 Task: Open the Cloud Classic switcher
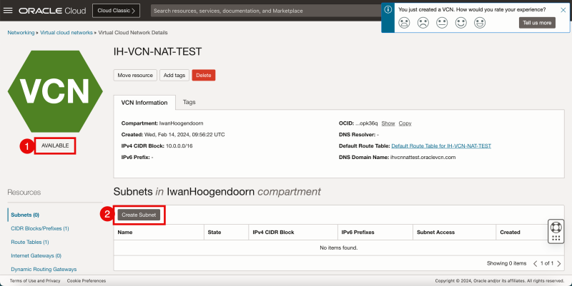(x=116, y=11)
